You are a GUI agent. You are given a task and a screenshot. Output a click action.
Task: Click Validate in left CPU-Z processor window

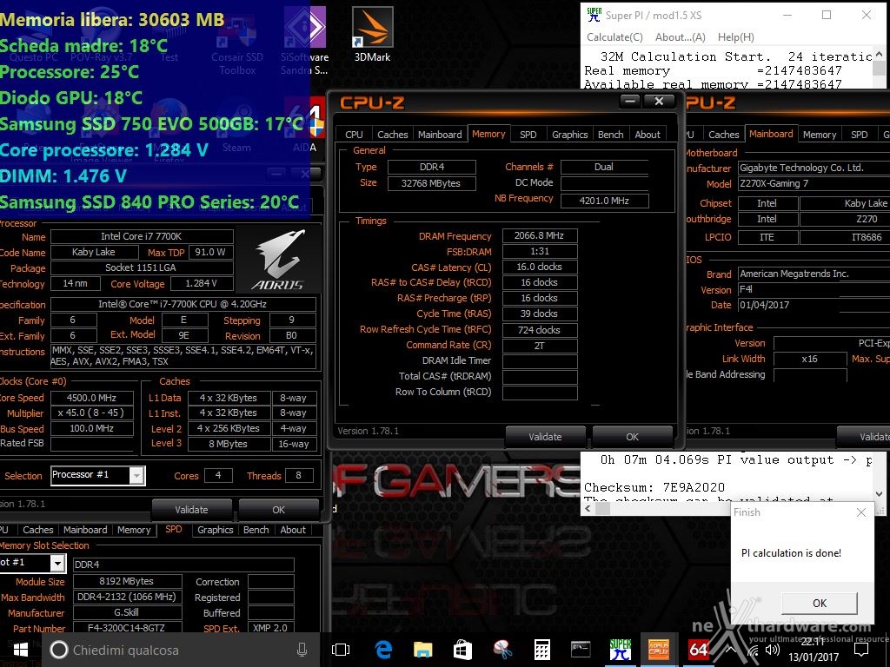click(x=191, y=509)
